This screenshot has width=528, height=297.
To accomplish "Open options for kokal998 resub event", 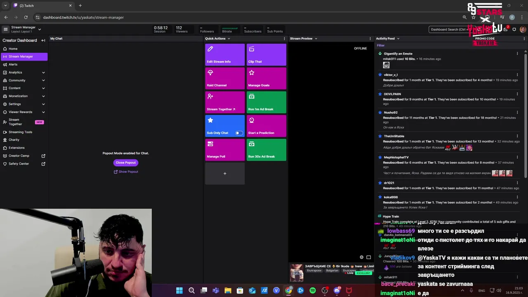I will pyautogui.click(x=517, y=197).
